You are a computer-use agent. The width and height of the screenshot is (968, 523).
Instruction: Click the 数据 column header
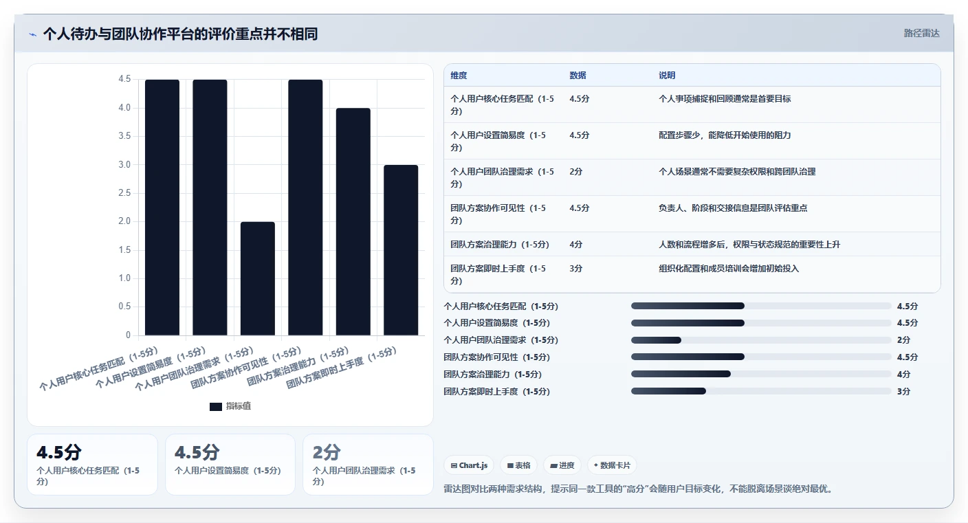pos(578,76)
